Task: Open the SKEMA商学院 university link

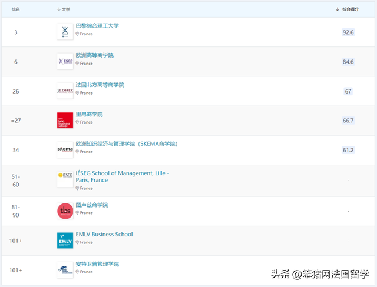Action: (x=127, y=143)
